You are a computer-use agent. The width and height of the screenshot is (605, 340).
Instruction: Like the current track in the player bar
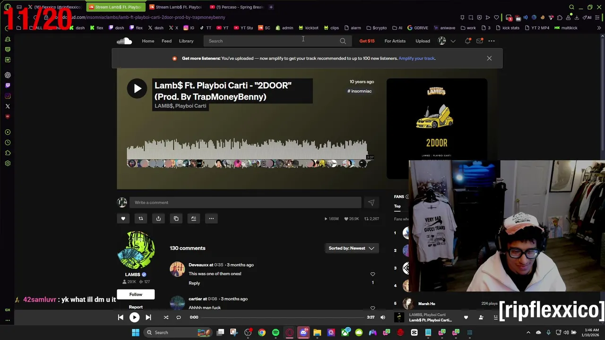(x=466, y=318)
